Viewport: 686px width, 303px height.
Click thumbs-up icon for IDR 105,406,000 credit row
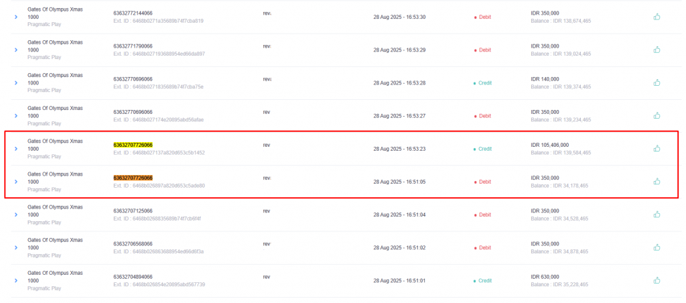pyautogui.click(x=657, y=148)
